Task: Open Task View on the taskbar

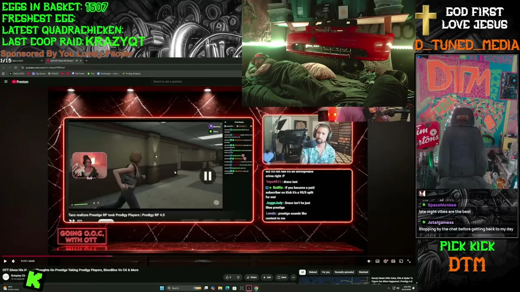Action: [x=206, y=288]
